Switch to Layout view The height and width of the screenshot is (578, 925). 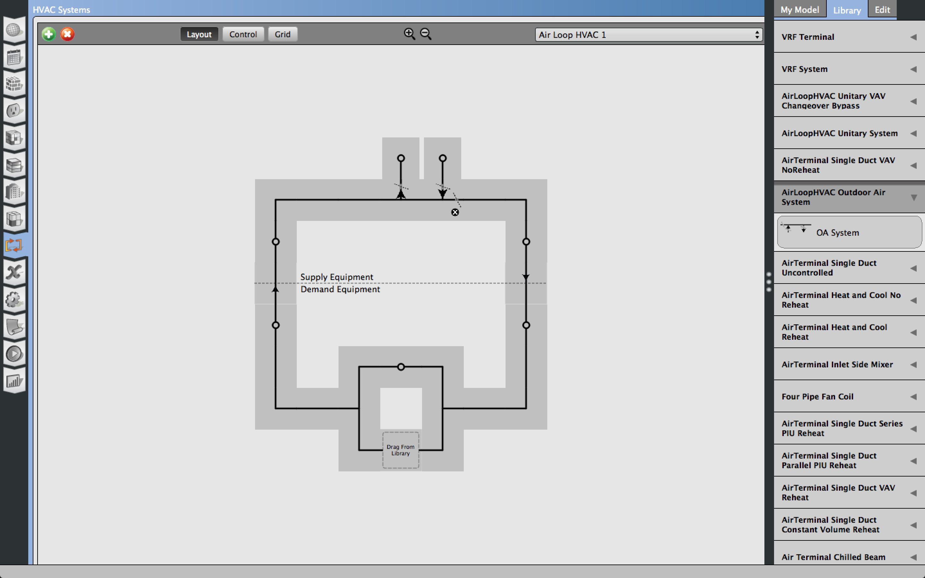pos(199,34)
